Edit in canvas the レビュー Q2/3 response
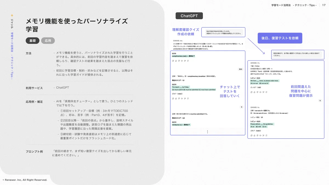 pos(263,135)
